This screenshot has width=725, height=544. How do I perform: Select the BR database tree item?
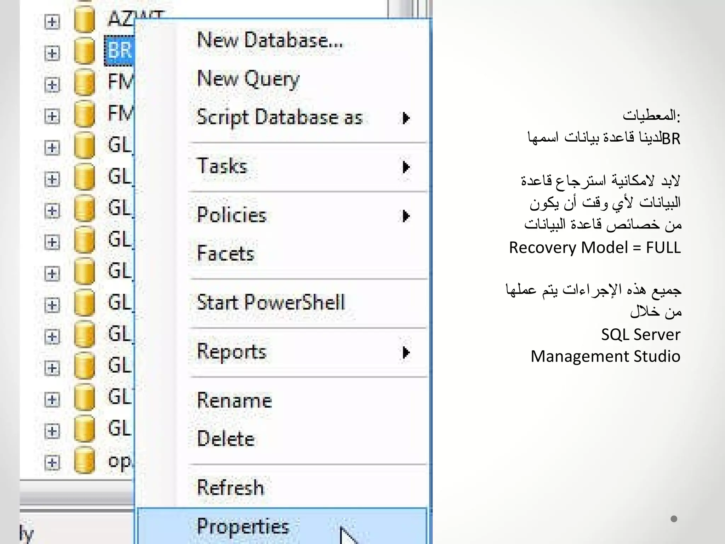pos(120,50)
